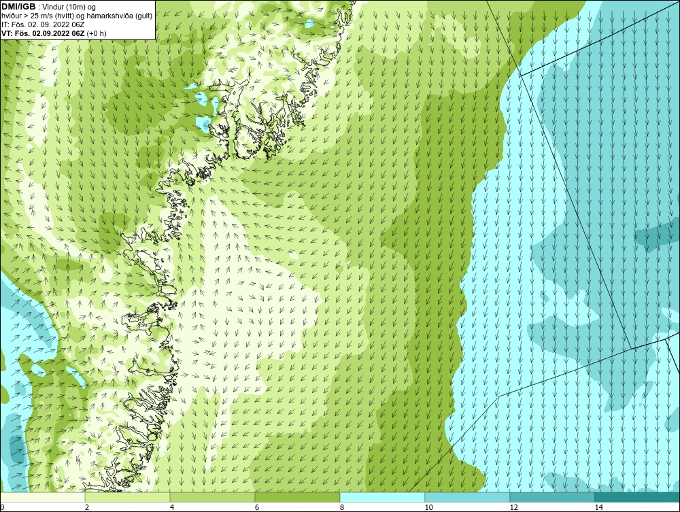Click the legend value label 6
The height and width of the screenshot is (512, 680).
click(x=257, y=507)
